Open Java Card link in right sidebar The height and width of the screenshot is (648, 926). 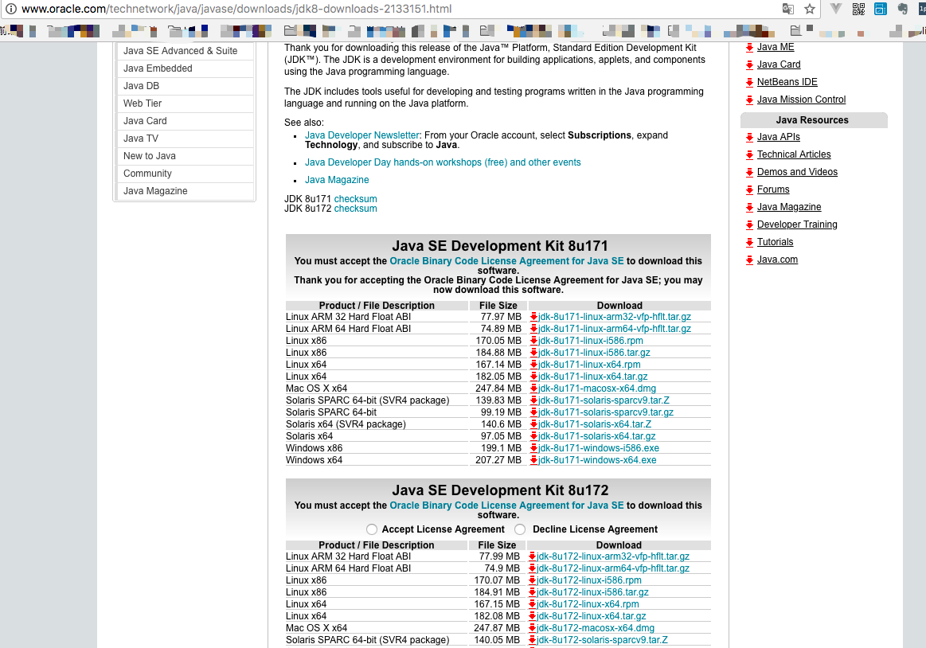779,64
